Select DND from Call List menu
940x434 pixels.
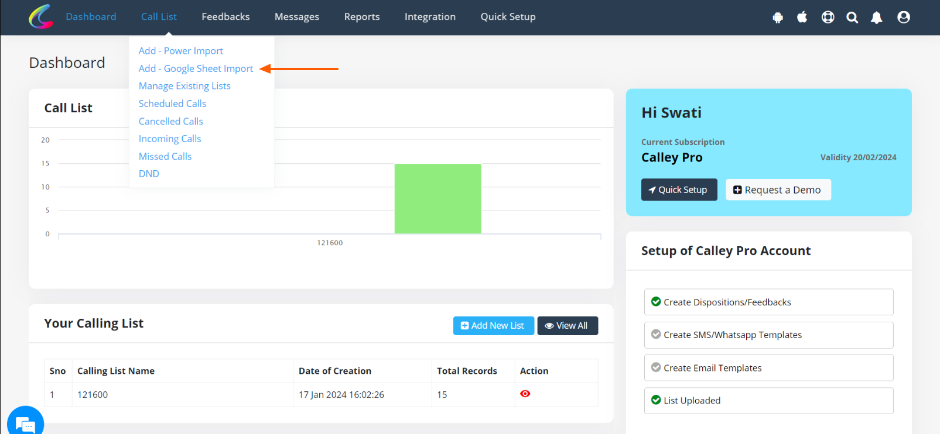click(149, 174)
